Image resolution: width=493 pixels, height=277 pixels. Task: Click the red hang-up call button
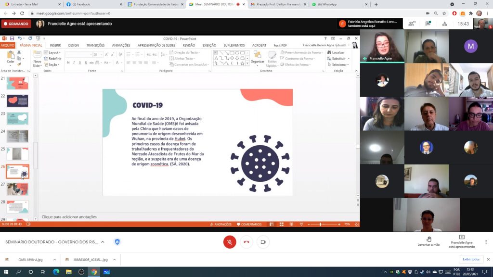pyautogui.click(x=246, y=242)
